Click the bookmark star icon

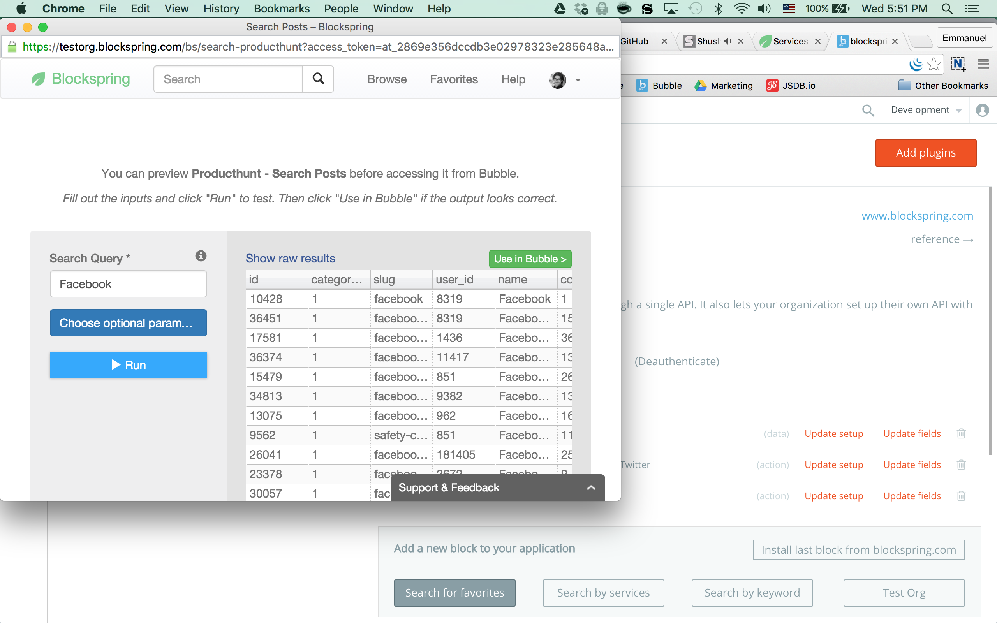point(934,64)
